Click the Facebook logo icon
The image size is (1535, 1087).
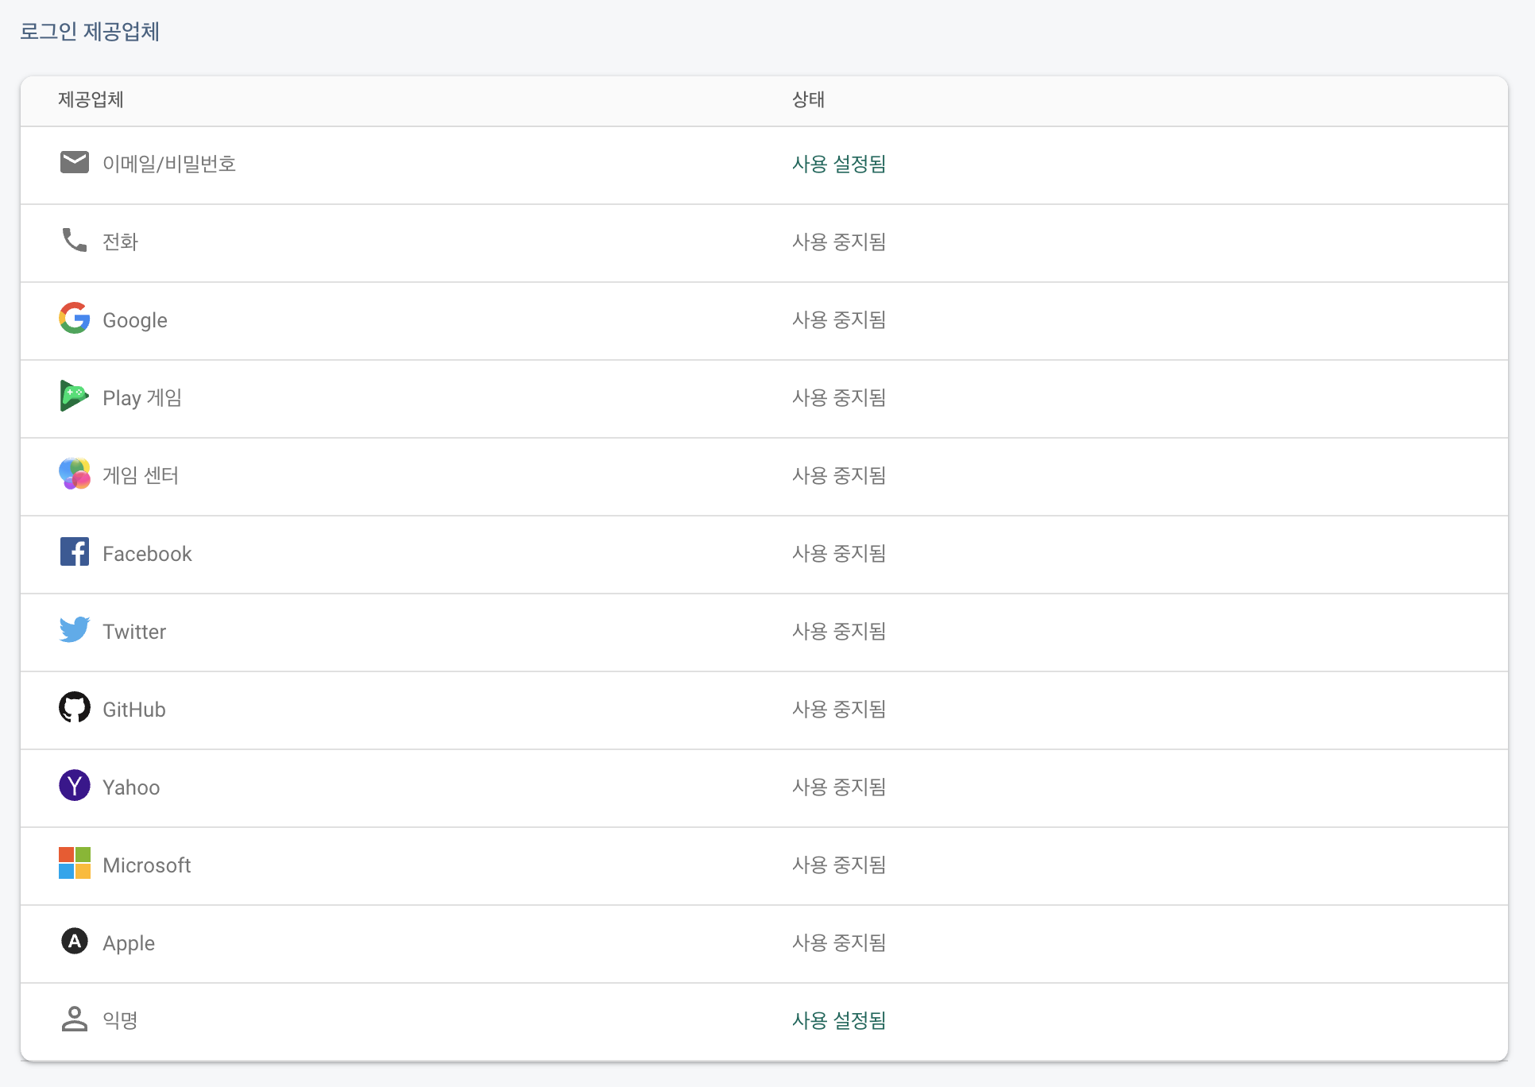click(75, 551)
